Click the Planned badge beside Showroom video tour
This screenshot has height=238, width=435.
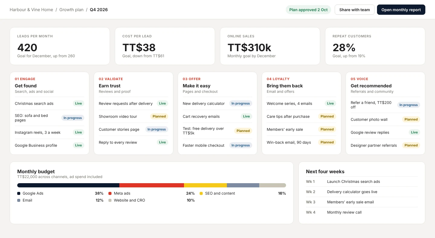(159, 116)
